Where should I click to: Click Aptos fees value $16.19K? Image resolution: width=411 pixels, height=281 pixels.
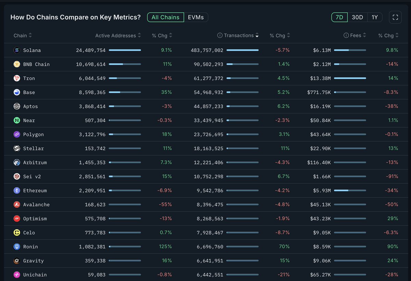pos(320,106)
